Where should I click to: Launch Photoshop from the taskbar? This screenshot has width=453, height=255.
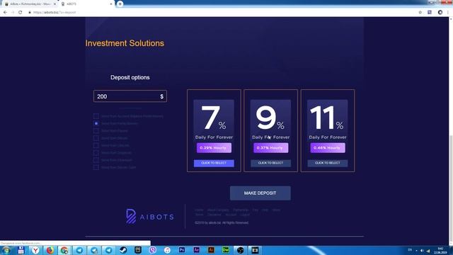point(182,250)
